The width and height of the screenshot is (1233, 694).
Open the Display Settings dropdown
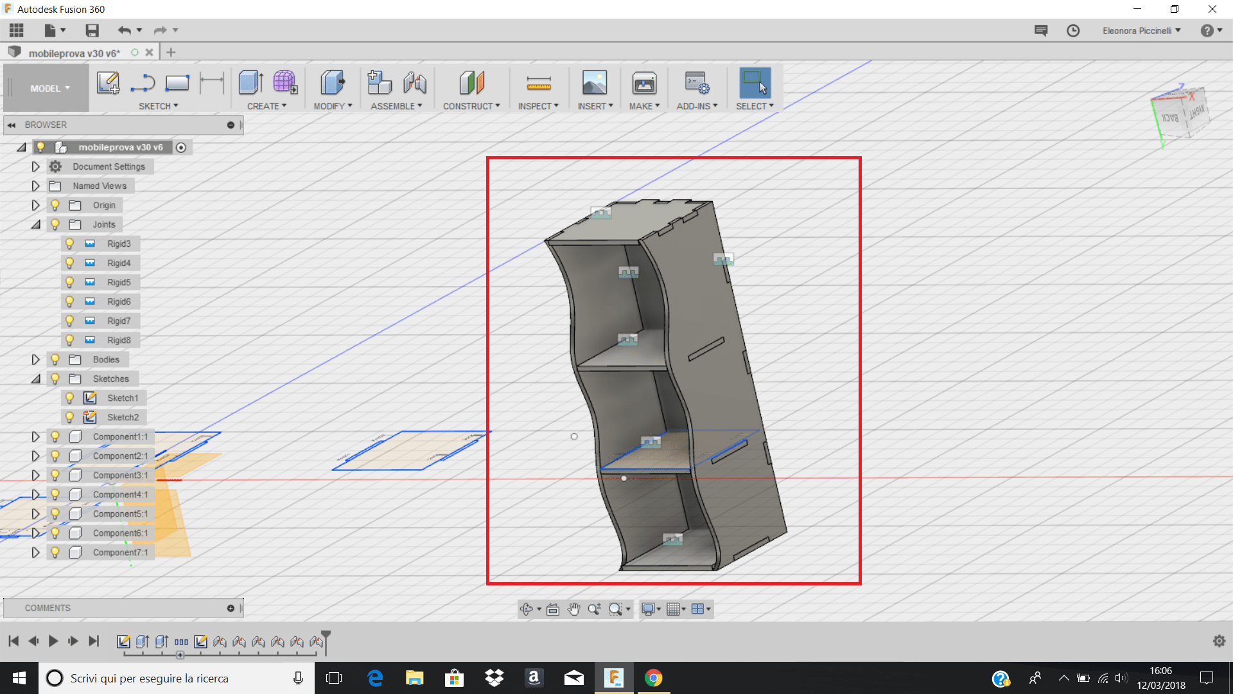click(x=651, y=609)
